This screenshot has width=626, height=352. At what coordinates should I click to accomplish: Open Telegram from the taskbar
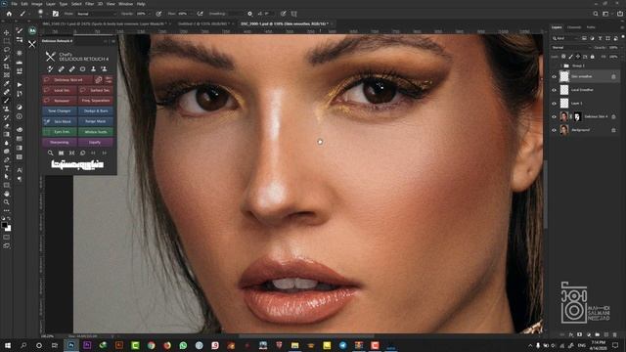pyautogui.click(x=342, y=345)
